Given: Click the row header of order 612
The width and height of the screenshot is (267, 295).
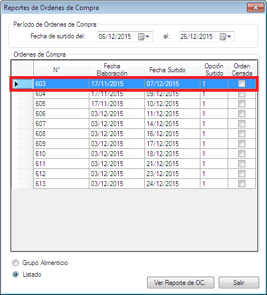Looking at the screenshot, I should coord(22,174).
